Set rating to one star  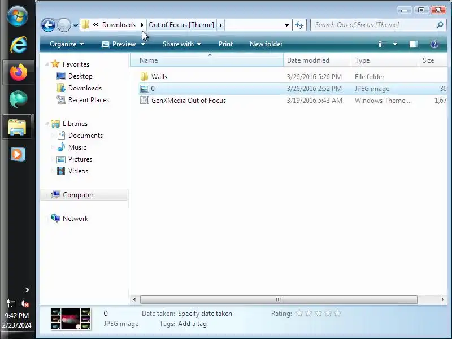click(299, 313)
